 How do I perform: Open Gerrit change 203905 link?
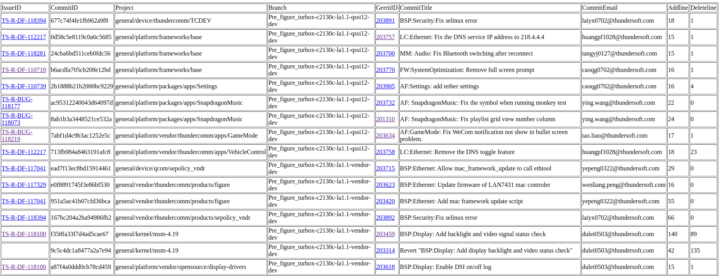click(385, 86)
